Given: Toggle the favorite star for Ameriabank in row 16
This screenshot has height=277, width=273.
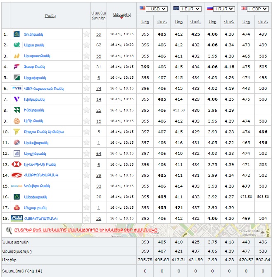Looking at the screenshot, I should 86,197.
